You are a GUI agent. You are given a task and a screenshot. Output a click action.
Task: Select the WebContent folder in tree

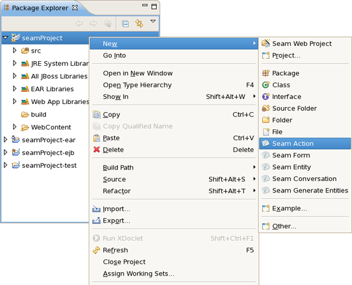click(51, 128)
